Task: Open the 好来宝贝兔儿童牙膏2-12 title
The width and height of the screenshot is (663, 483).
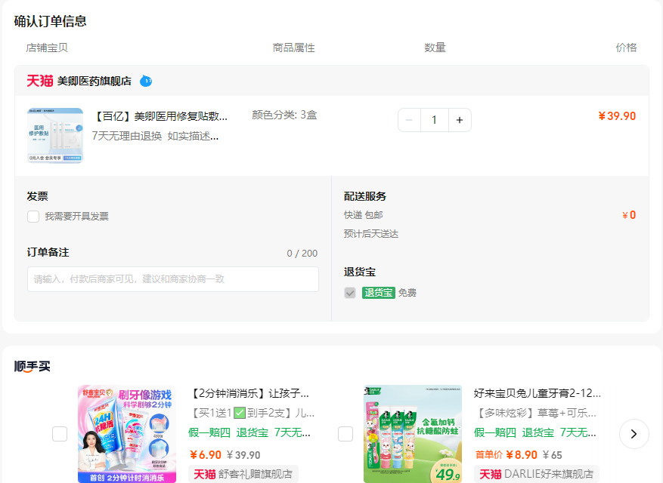Action: click(x=537, y=393)
